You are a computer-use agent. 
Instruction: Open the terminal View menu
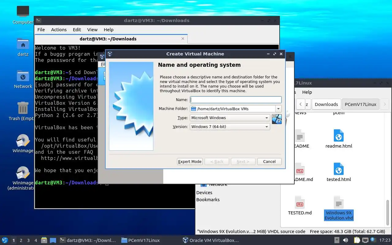tap(92, 30)
